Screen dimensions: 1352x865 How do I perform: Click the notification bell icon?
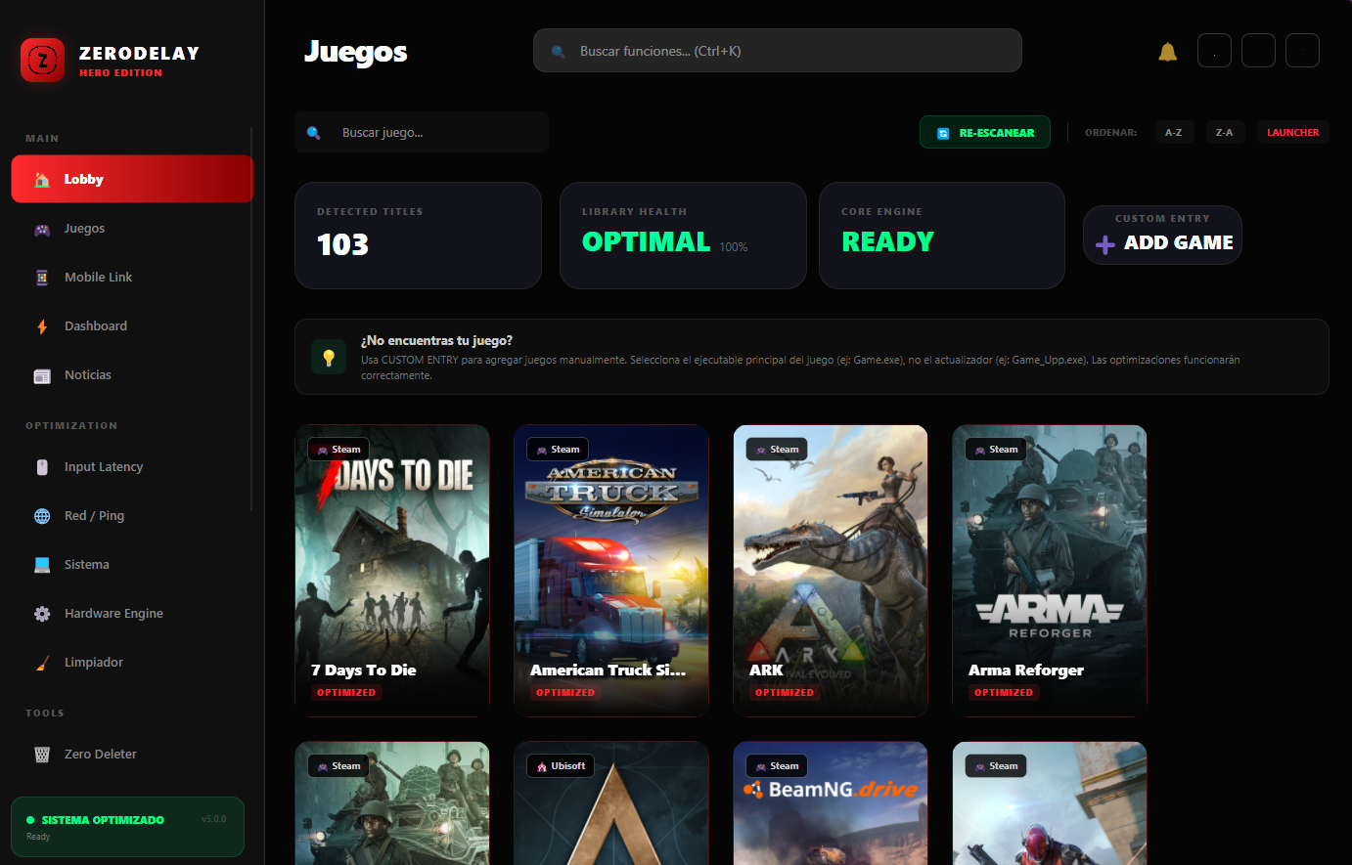coord(1168,52)
